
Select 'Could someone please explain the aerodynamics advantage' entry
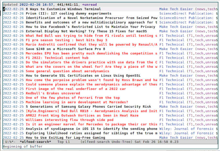[x=91, y=84]
